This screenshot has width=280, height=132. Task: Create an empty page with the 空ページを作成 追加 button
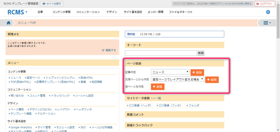pos(157,87)
